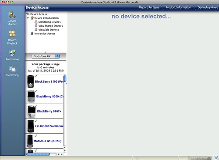Open the Report An Issue tab
Viewport: 219px width, 160px height.
pos(149,7)
